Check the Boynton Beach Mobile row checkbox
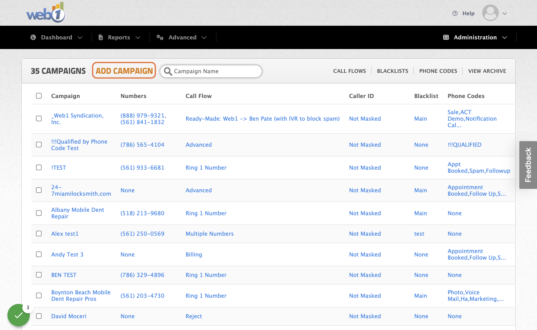This screenshot has height=330, width=537. pyautogui.click(x=39, y=295)
